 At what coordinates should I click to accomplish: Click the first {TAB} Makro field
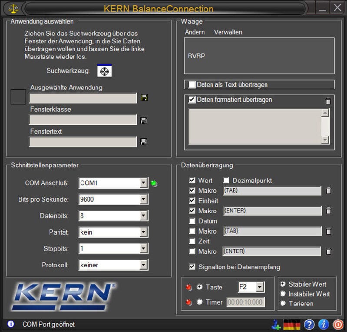pyautogui.click(x=272, y=191)
